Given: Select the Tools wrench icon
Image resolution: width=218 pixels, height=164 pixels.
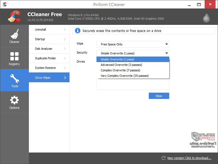Looking at the screenshot, I should point(14,78).
